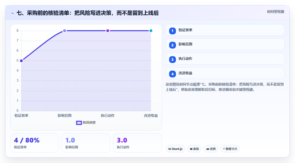Click the purple 执行动作 data point
Image resolution: width=295 pixels, height=163 pixels.
click(x=108, y=31)
